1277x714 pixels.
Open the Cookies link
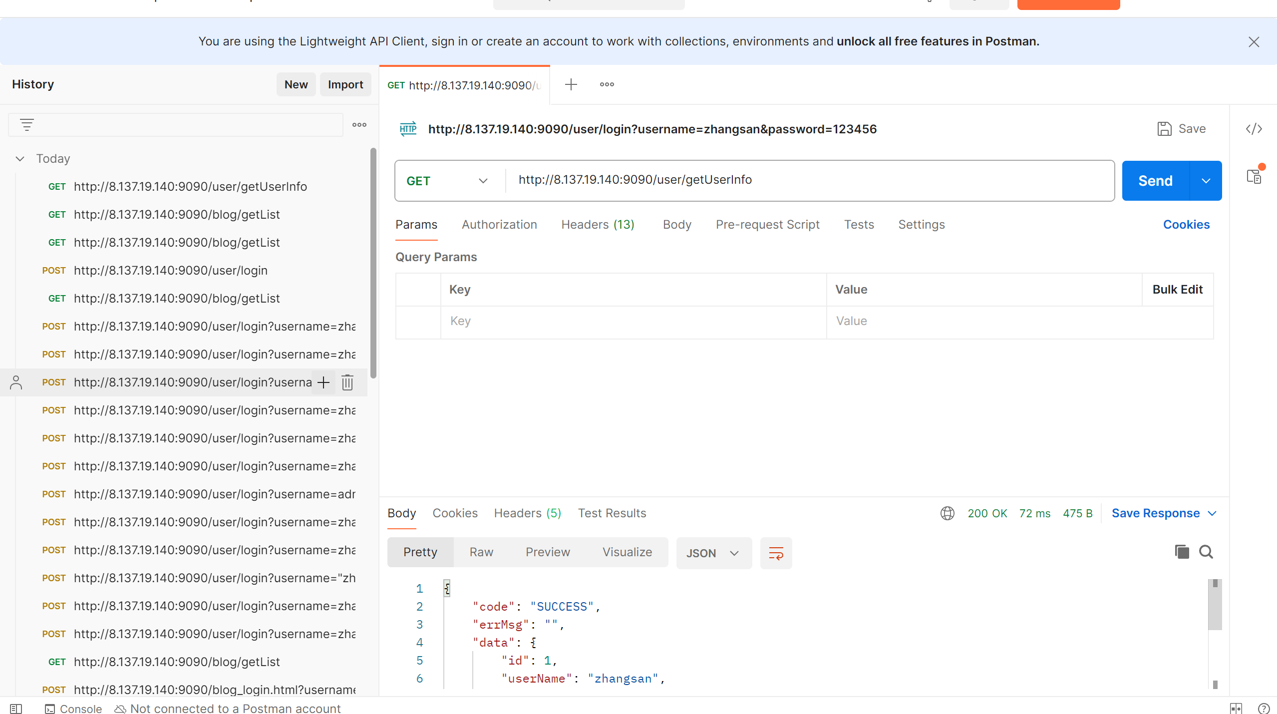[x=1186, y=225]
